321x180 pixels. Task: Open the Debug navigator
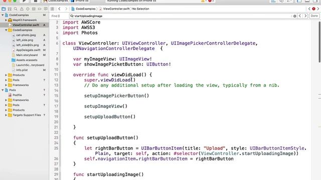(34, 9)
